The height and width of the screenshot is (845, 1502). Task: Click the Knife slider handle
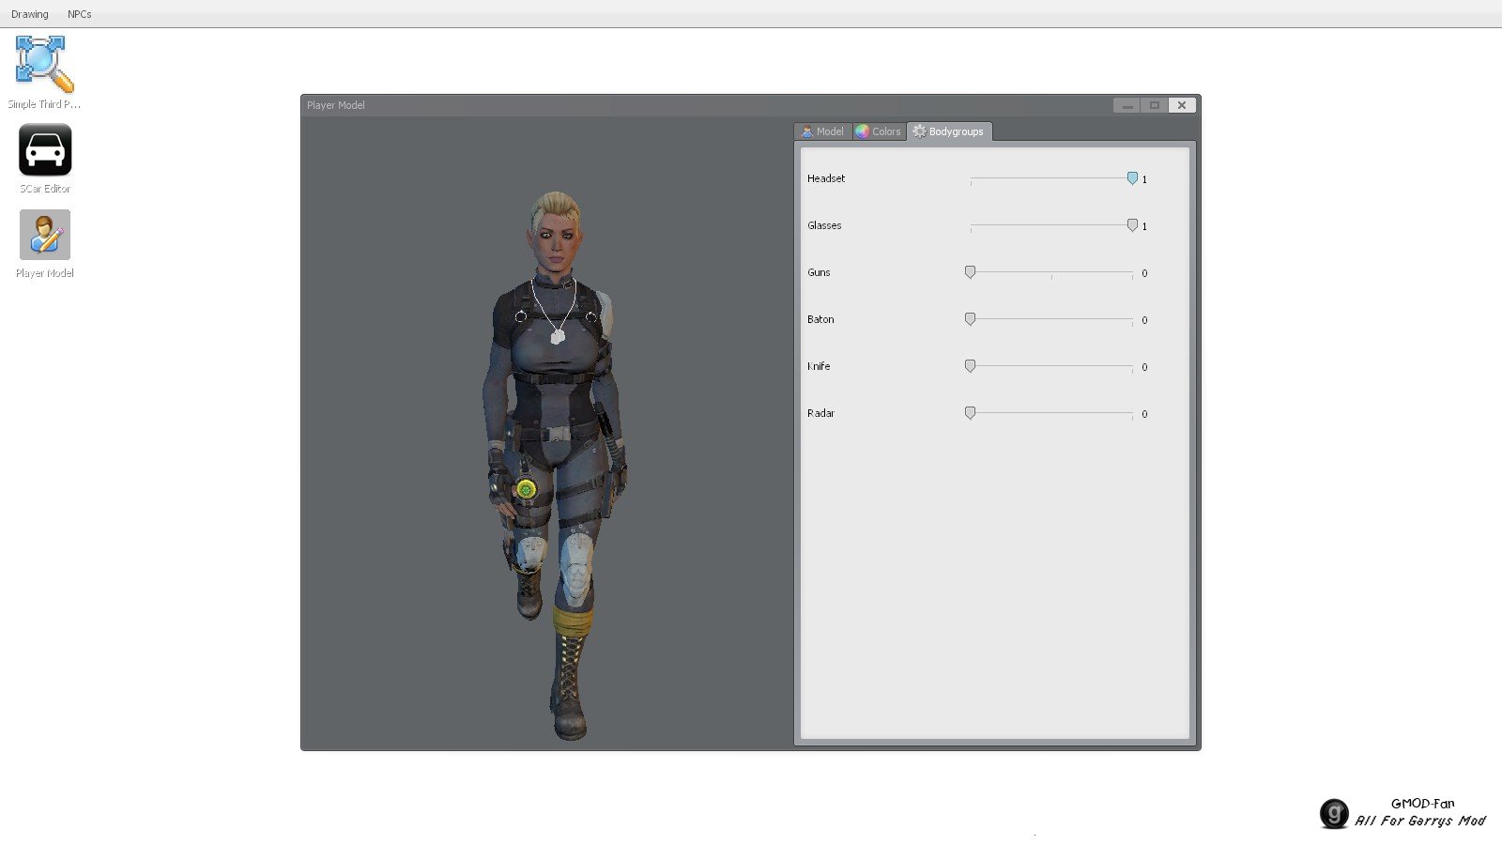coord(970,366)
